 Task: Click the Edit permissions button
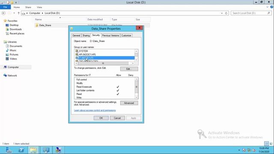tap(129, 69)
